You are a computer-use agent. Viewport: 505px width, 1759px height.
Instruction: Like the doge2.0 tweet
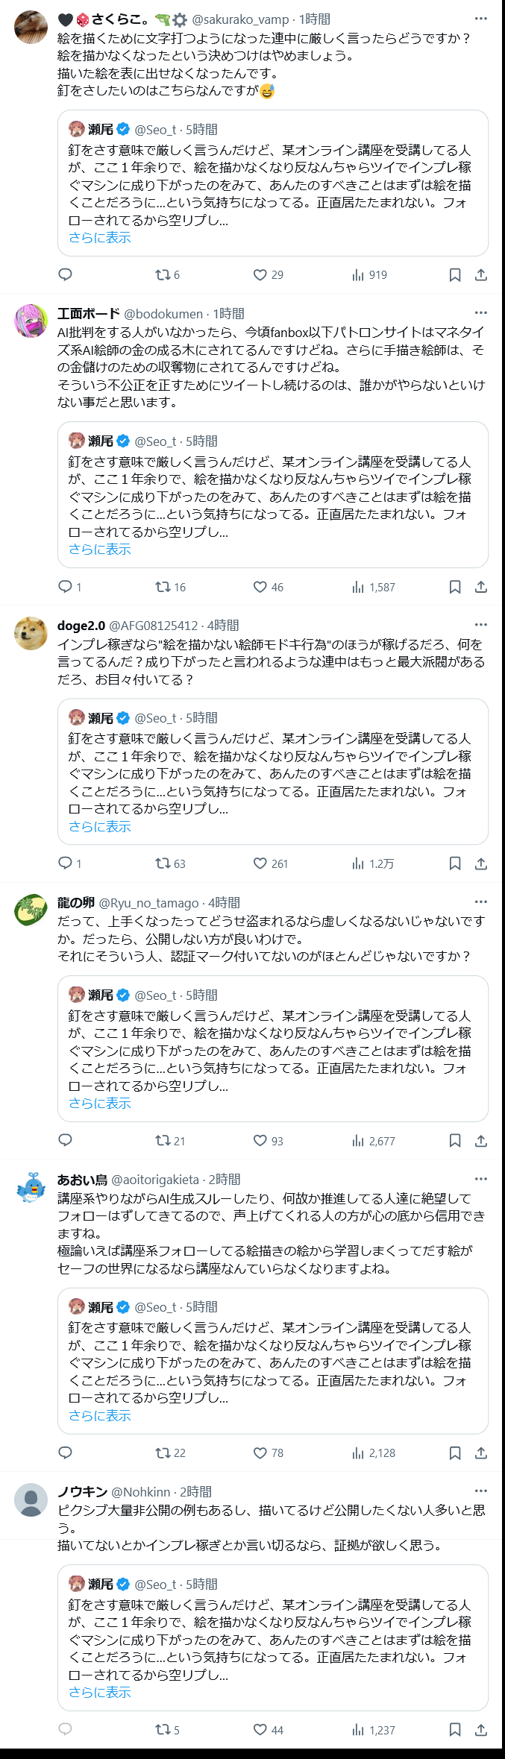click(260, 863)
